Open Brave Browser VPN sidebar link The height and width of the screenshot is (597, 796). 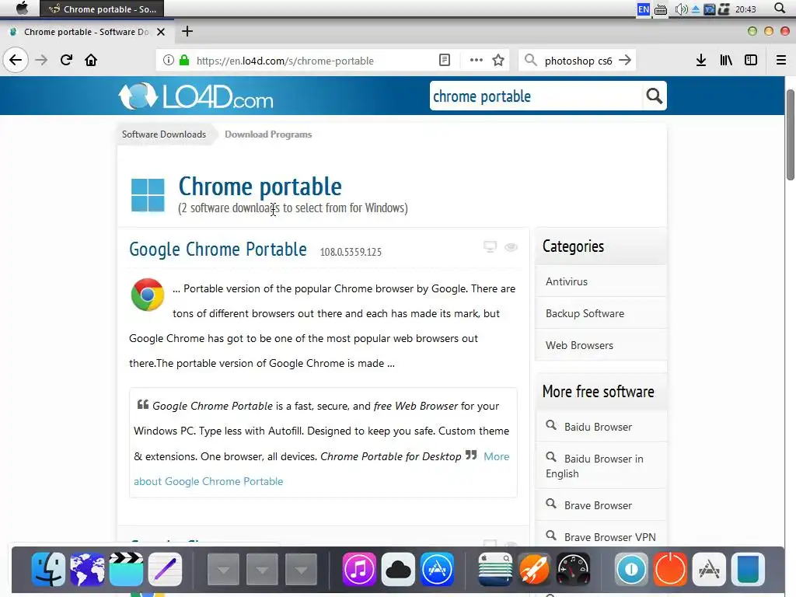[609, 537]
